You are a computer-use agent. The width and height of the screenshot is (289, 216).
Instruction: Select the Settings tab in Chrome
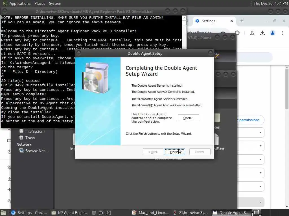pos(208,21)
